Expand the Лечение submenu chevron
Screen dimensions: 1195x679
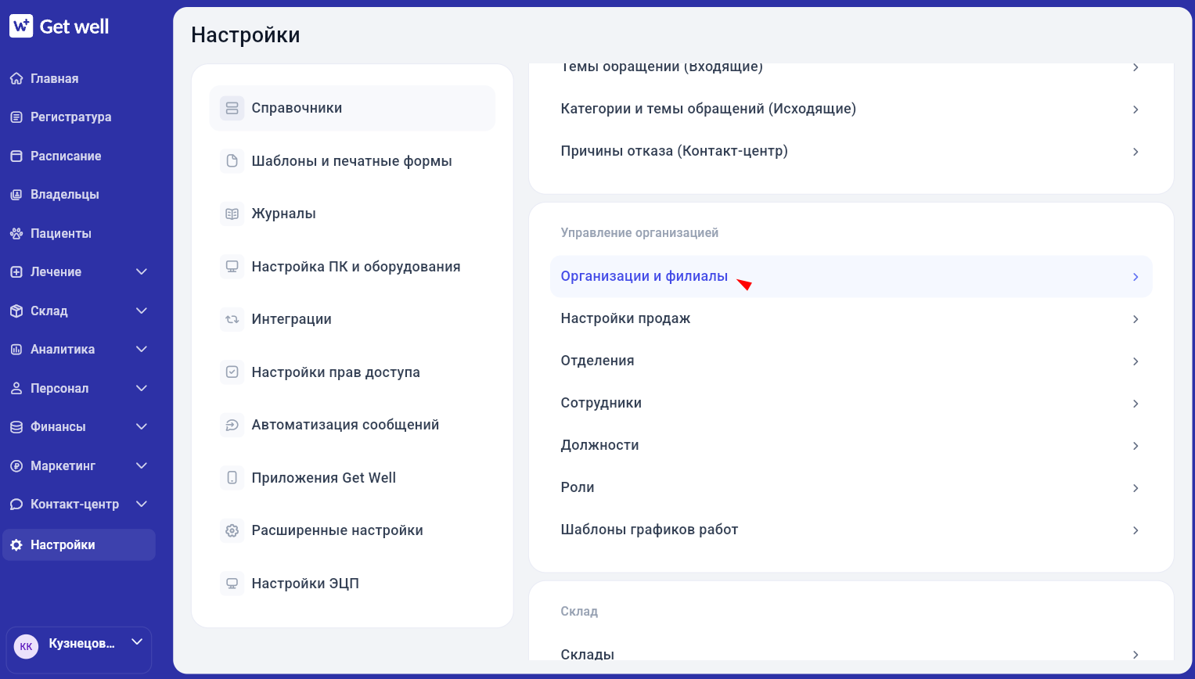[142, 271]
